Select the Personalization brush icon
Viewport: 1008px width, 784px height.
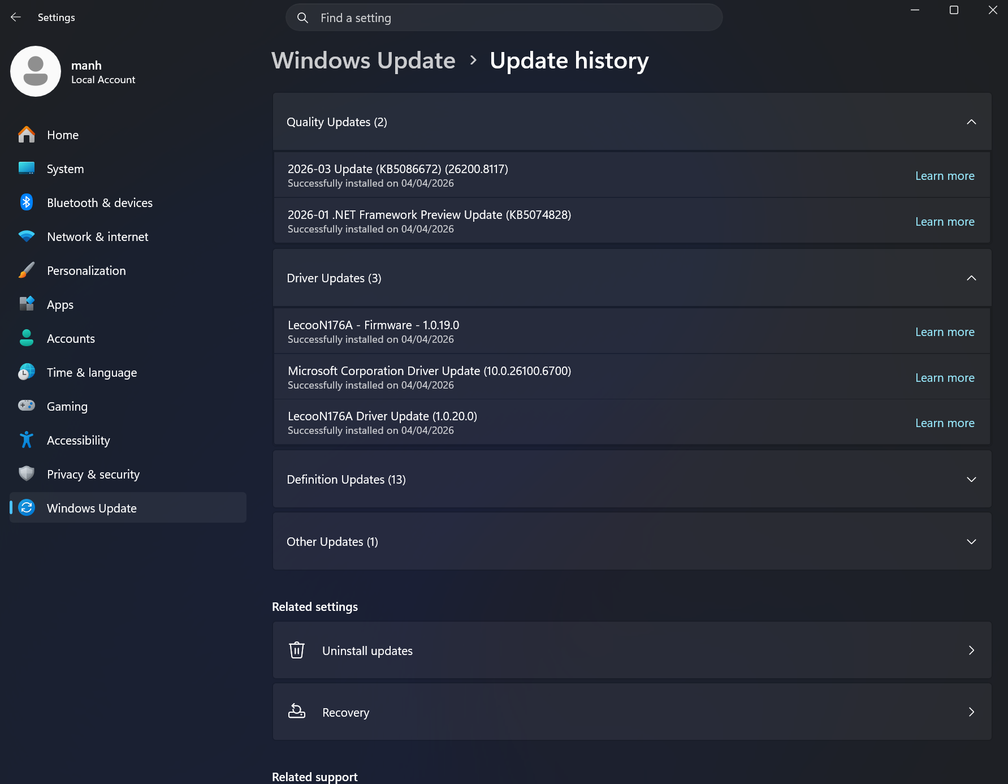(x=26, y=270)
